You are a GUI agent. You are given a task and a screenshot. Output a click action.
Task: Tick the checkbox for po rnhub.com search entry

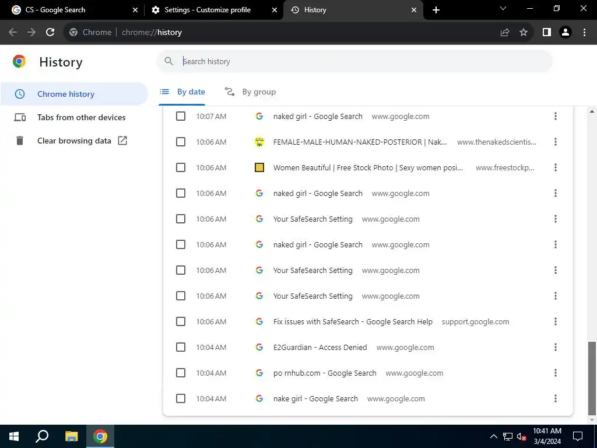click(181, 373)
